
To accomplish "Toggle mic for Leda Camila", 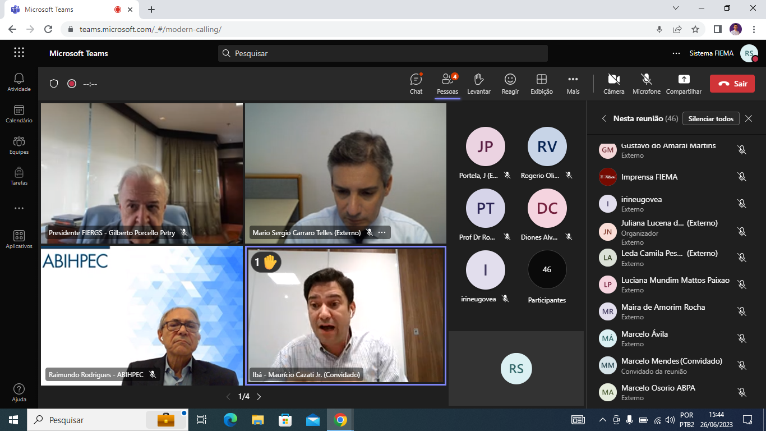I will (x=742, y=258).
